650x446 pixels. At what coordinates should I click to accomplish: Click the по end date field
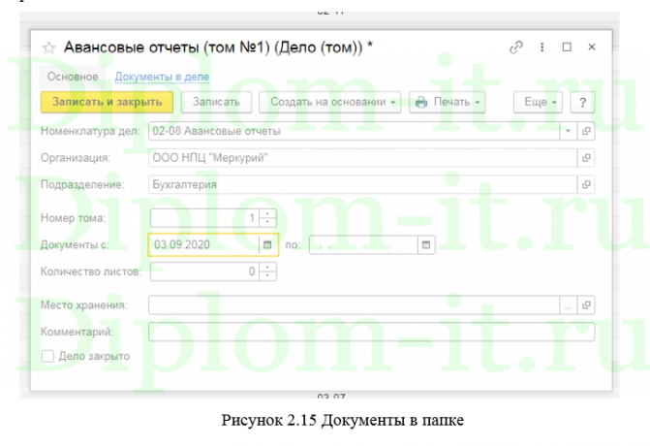pyautogui.click(x=363, y=244)
